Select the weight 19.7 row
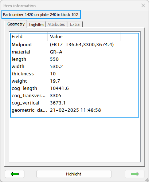This screenshot has width=149, height=182. click(75, 81)
